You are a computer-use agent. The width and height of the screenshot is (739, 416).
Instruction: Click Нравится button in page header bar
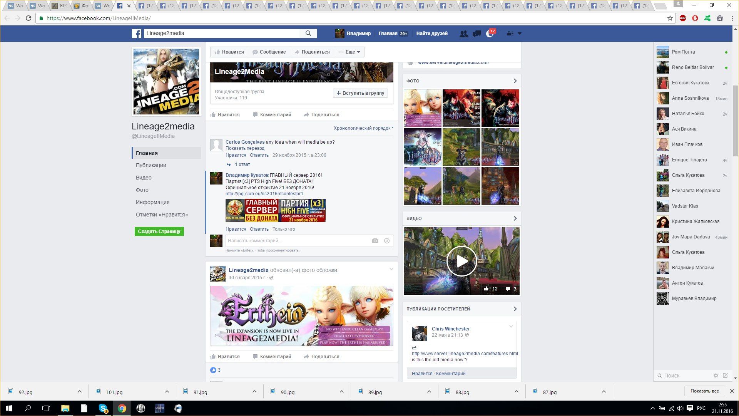[229, 52]
